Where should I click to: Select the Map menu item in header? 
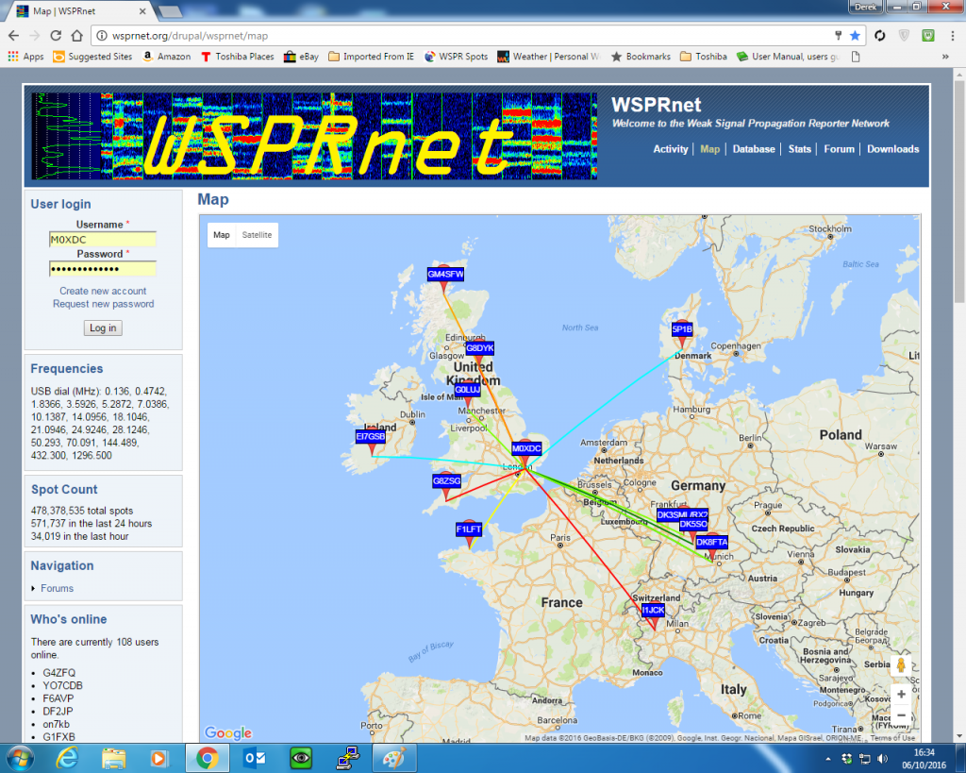click(x=709, y=149)
